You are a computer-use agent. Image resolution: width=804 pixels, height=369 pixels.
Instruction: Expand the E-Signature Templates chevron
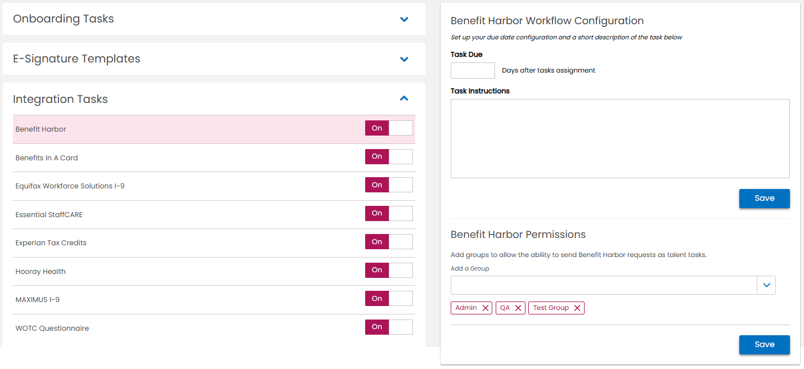(404, 59)
